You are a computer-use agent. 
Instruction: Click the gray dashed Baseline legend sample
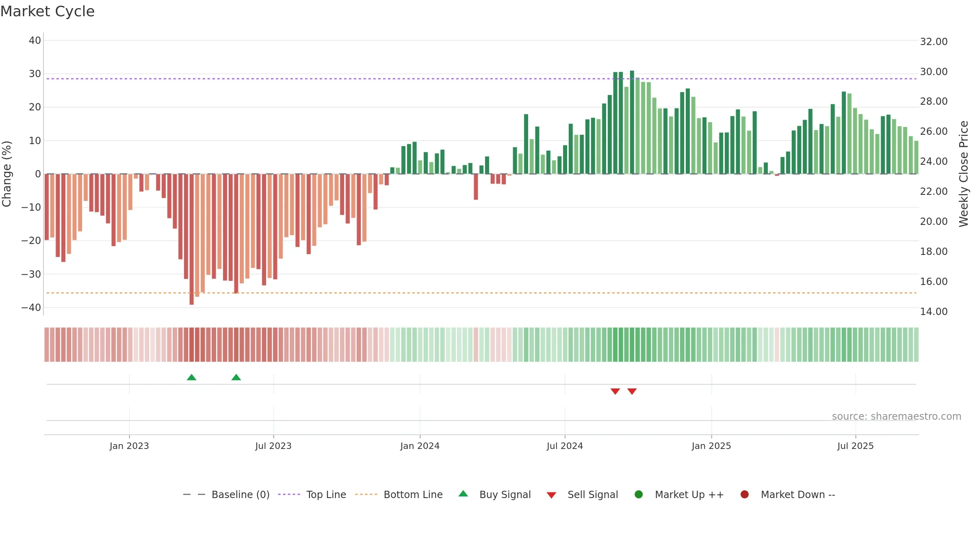tap(194, 494)
